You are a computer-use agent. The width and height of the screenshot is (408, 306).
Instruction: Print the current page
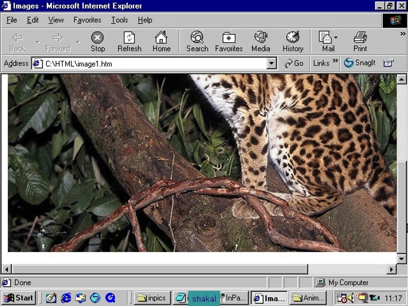360,42
